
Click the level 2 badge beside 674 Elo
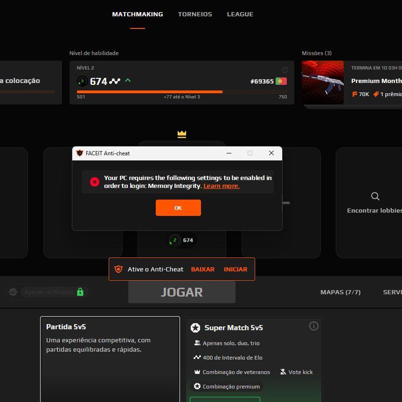tap(82, 81)
